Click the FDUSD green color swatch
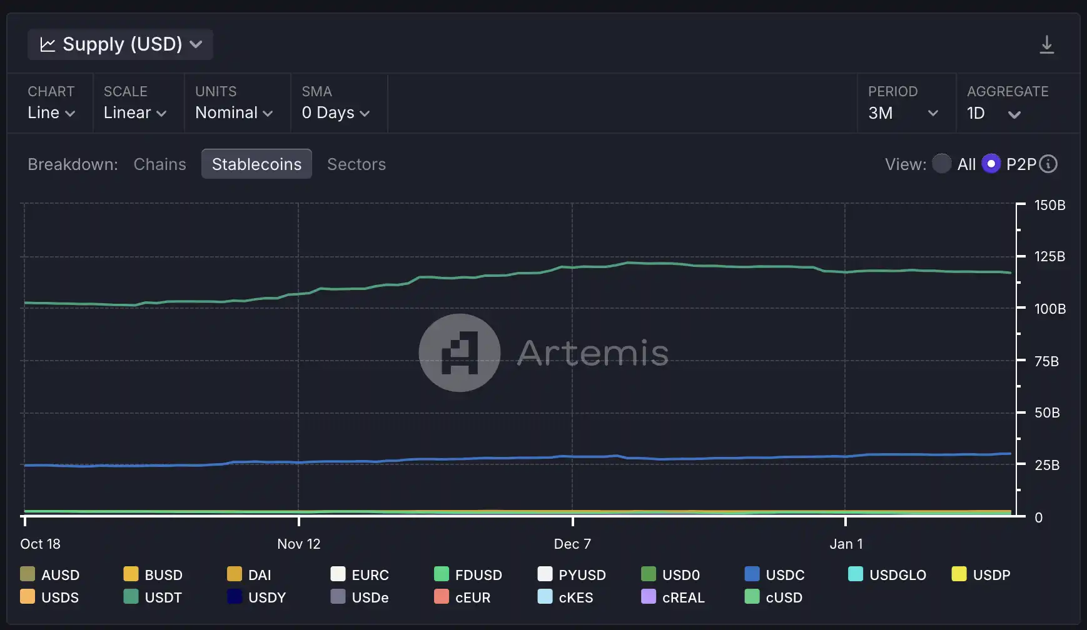The image size is (1087, 630). (x=442, y=574)
